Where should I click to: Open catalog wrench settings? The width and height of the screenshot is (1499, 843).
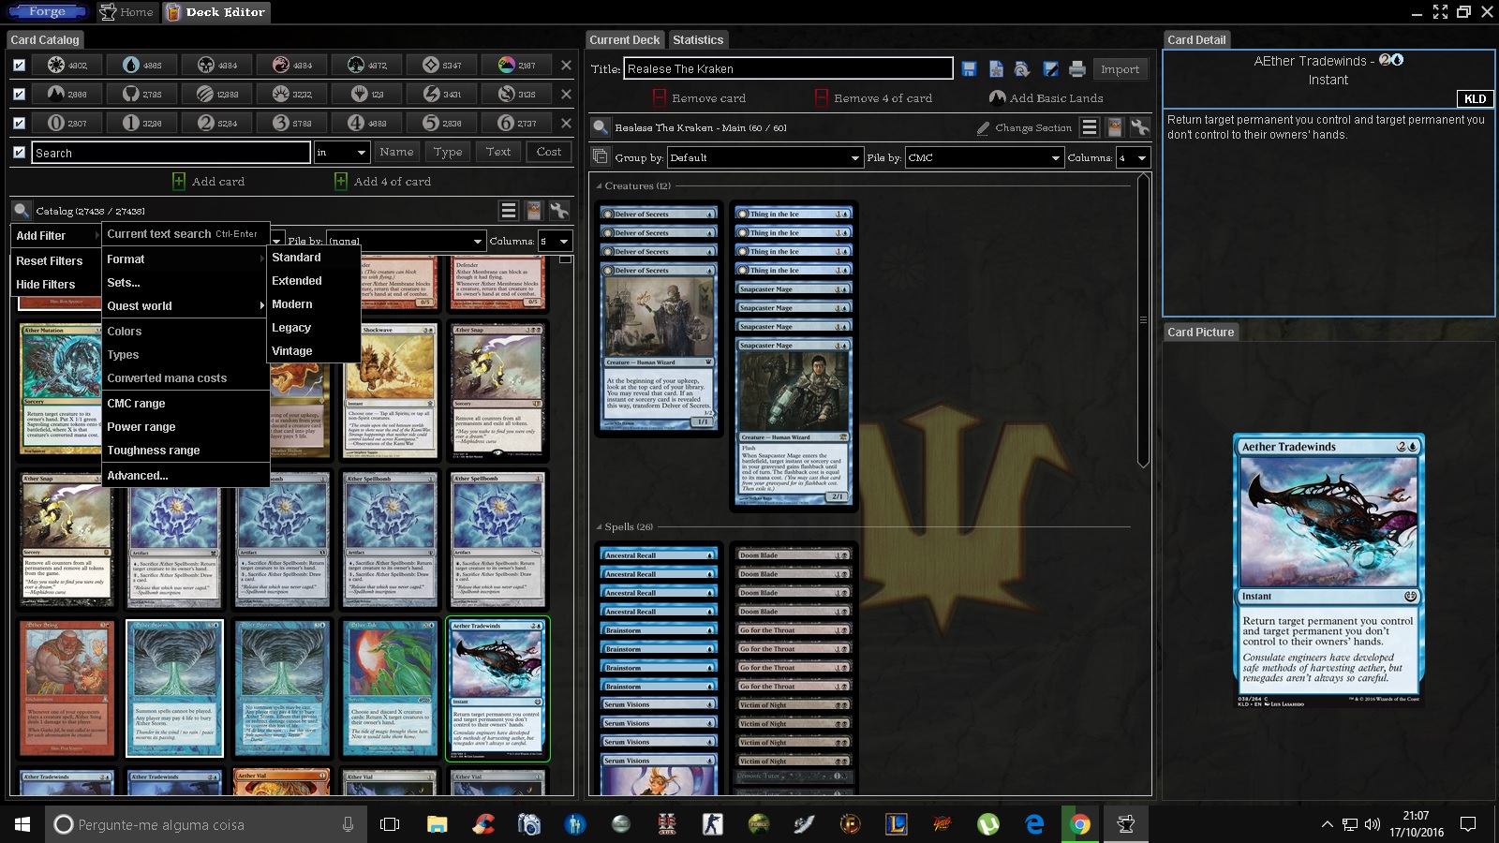(x=559, y=211)
